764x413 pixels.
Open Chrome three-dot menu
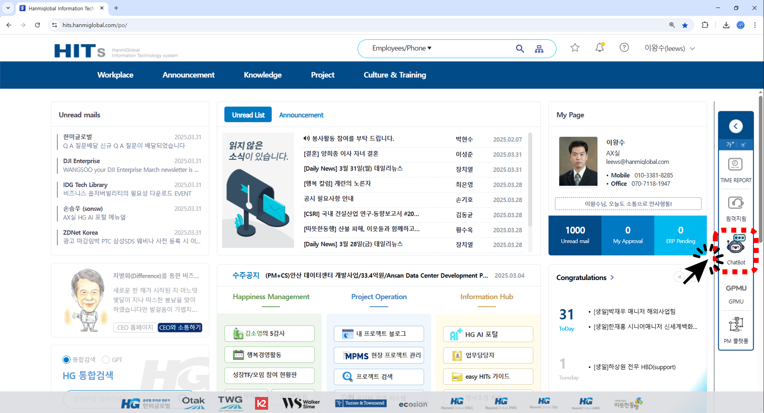755,25
